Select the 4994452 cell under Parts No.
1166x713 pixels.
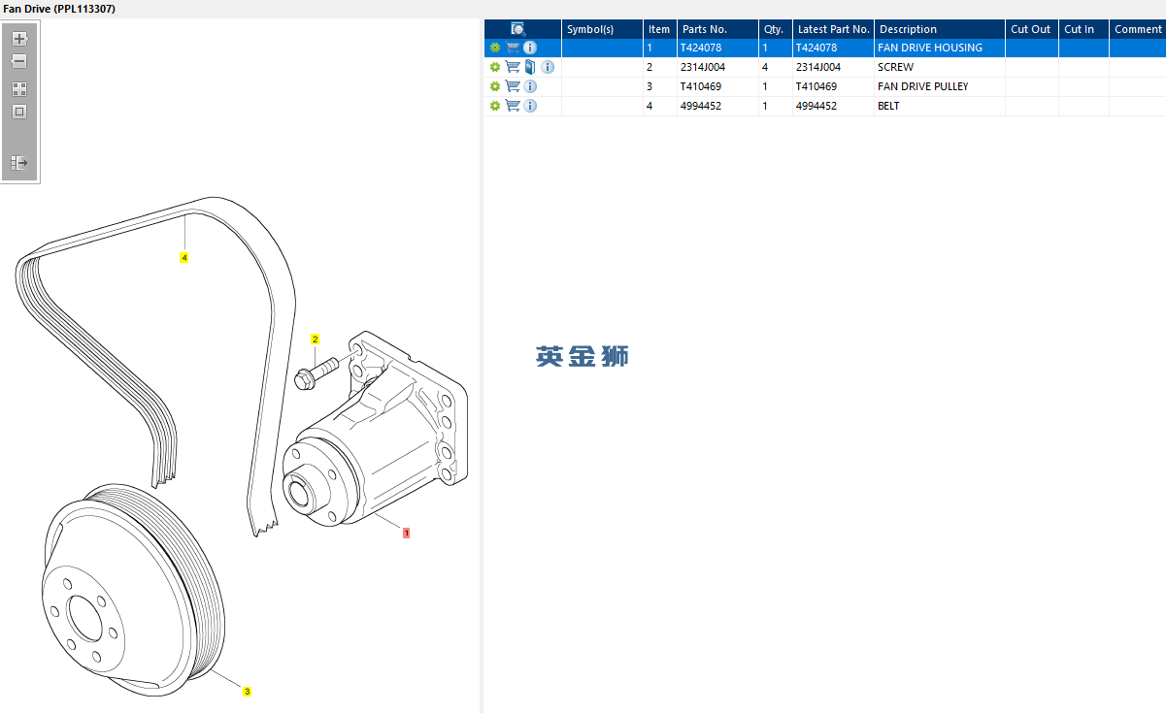coord(717,106)
